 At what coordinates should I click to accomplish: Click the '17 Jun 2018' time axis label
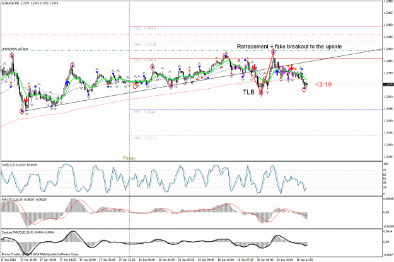9,259
